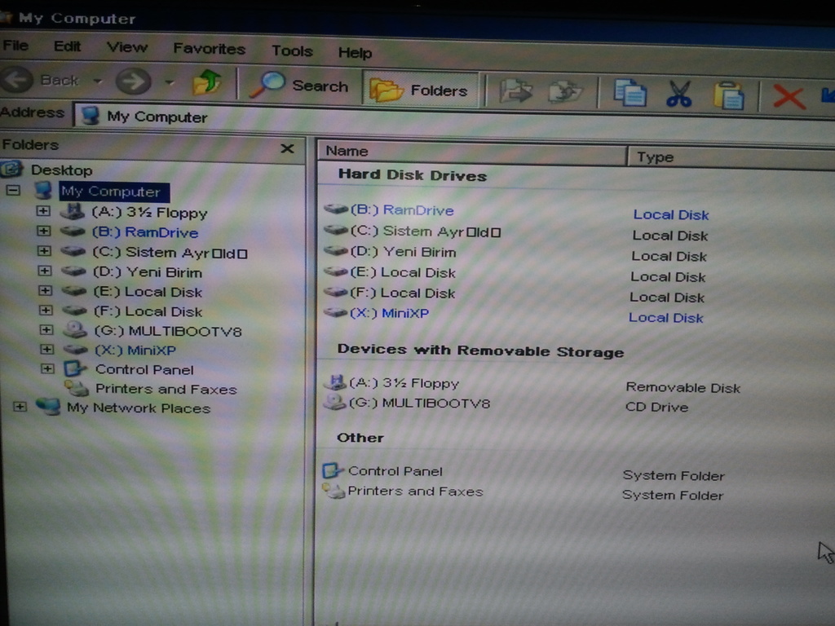Expand the (B:) RamDrive tree node
The image size is (835, 626).
tap(44, 231)
